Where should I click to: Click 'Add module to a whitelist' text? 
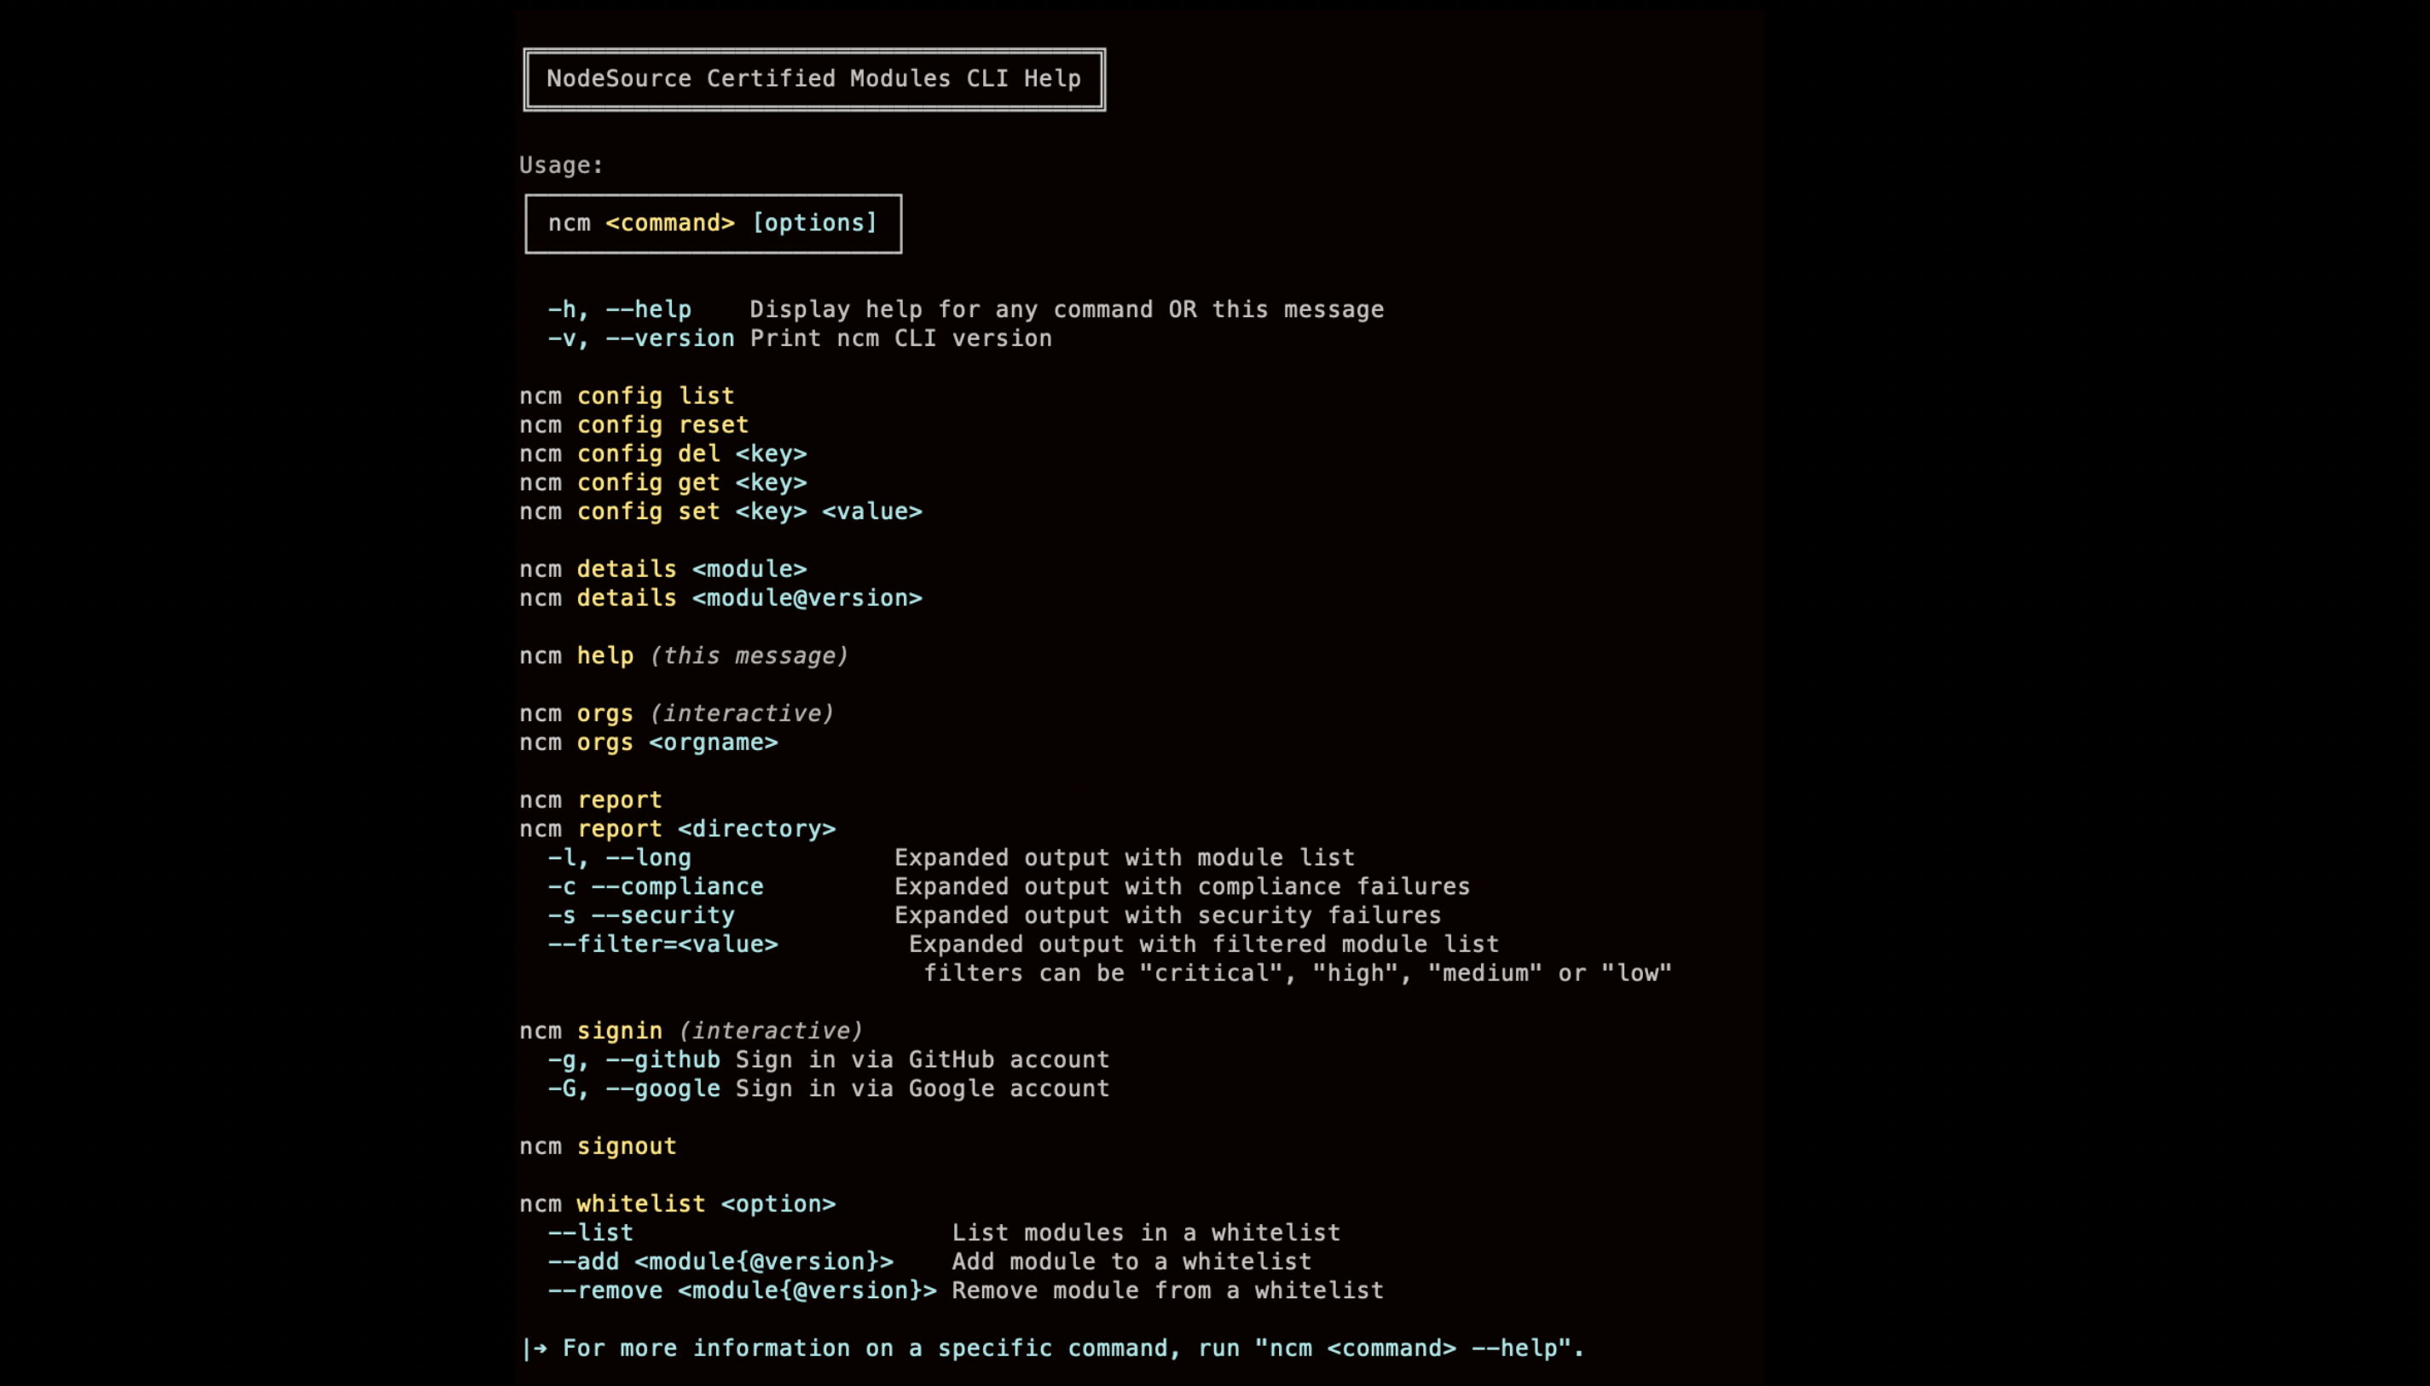coord(1132,1262)
